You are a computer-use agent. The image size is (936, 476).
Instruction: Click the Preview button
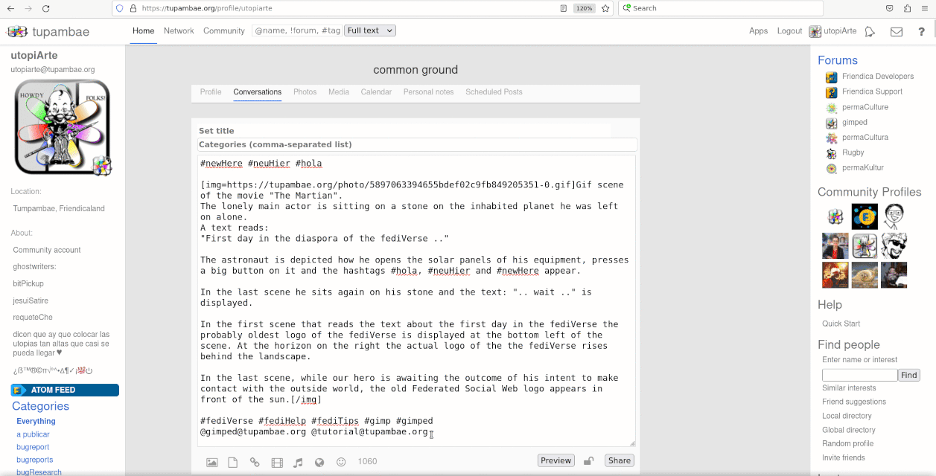(x=555, y=460)
